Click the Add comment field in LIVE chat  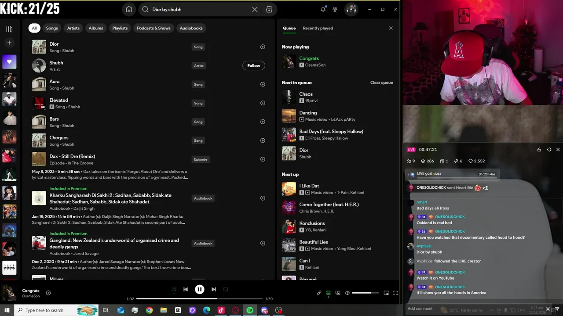point(420,309)
